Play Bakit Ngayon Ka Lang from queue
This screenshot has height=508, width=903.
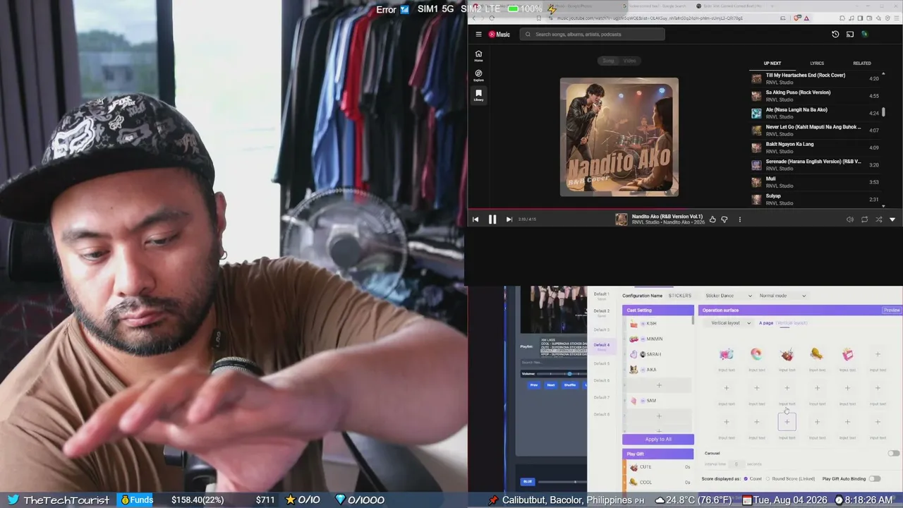coord(816,147)
